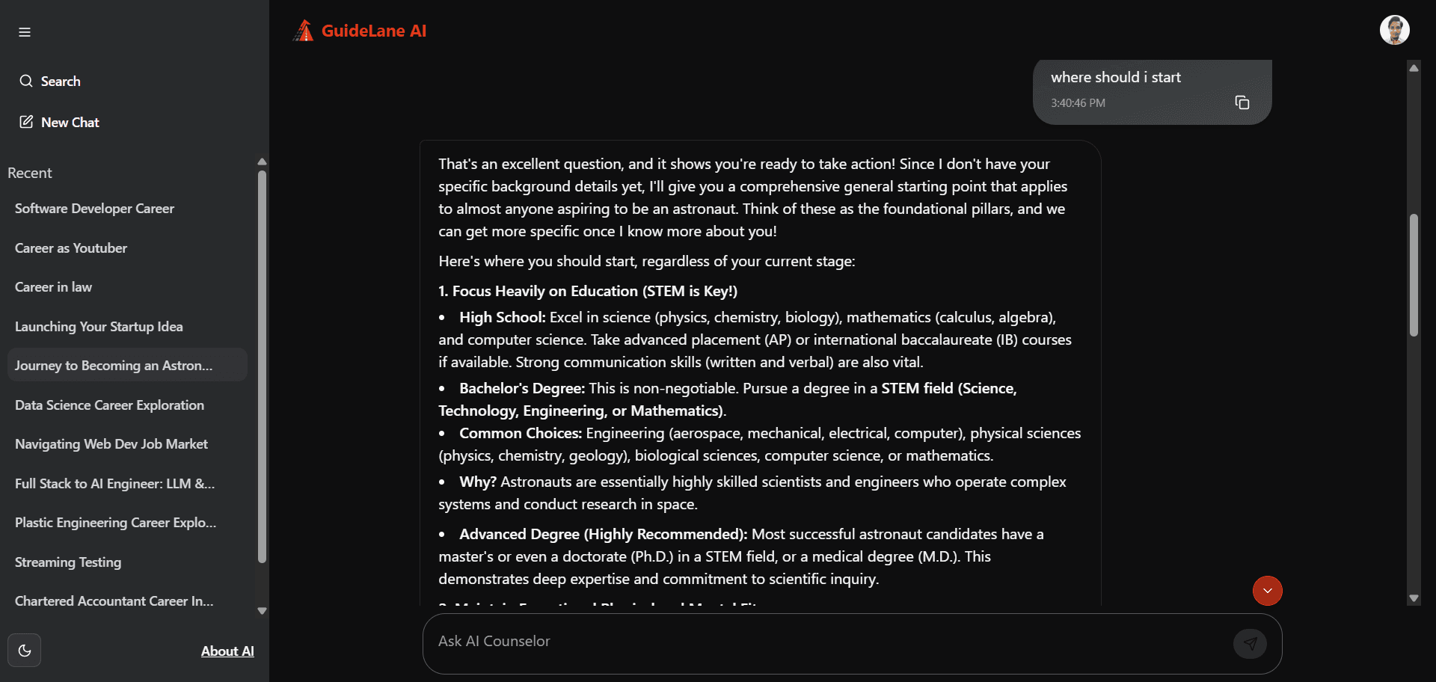
Task: Open the "Data Science Career Exploration" chat
Action: [x=109, y=405]
